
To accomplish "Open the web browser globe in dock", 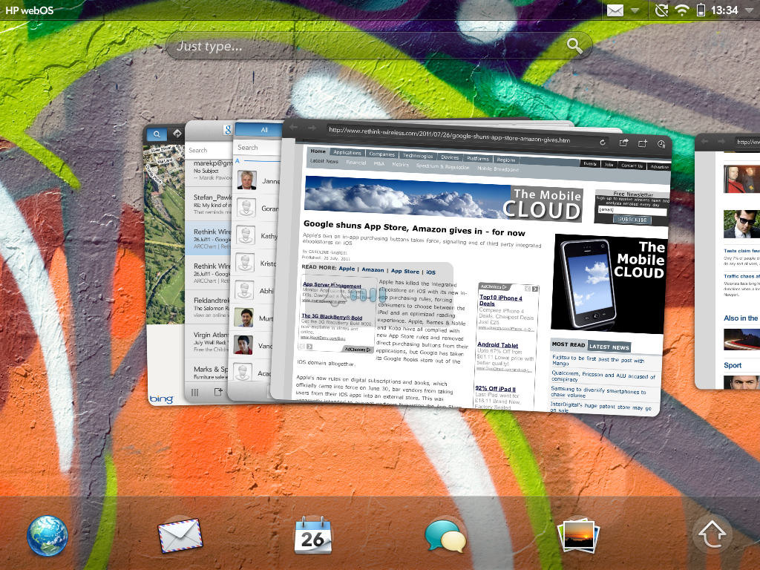I will (47, 536).
